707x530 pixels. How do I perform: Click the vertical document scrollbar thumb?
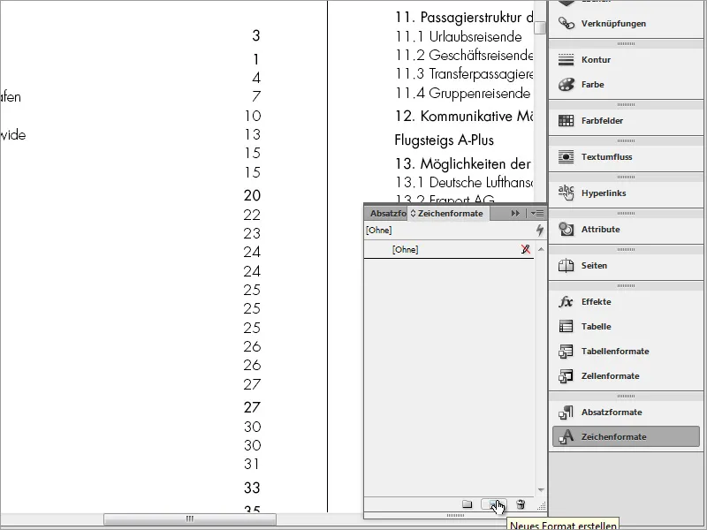[540, 27]
